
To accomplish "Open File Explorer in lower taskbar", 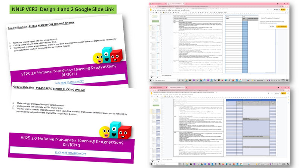I will point(187,164).
